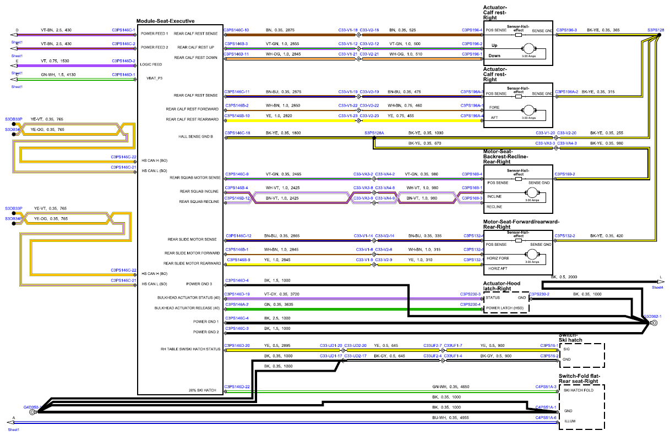Select the POWER FEED 1 pin label
This screenshot has width=670, height=436.
155,34
